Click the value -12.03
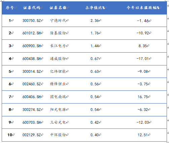The height and width of the screenshot is (143, 169). [143, 122]
